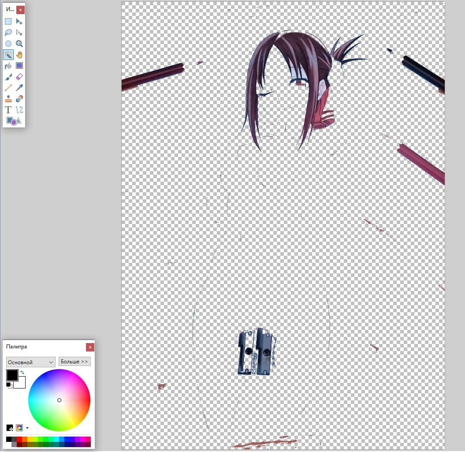Choose the dark red palette swatch

(19, 445)
